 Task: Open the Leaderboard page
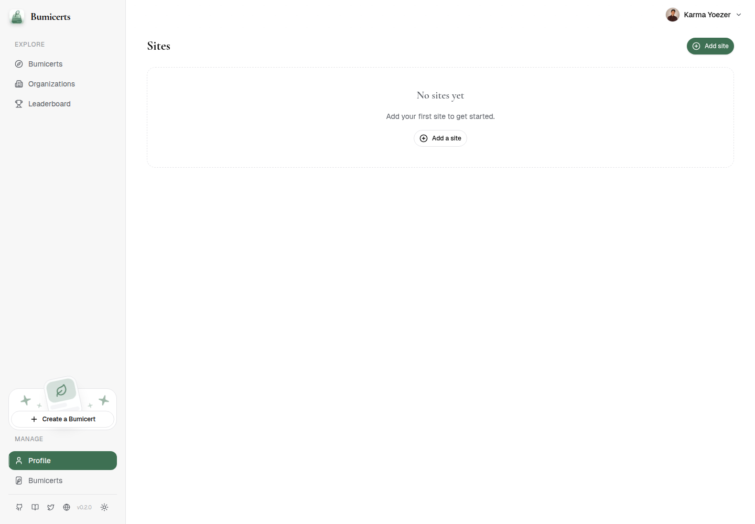(62, 104)
